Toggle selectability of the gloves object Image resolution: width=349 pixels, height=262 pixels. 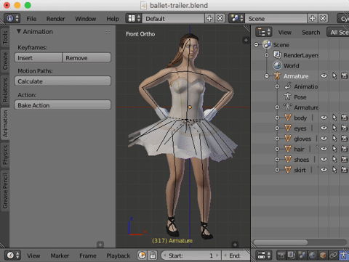[x=334, y=139]
